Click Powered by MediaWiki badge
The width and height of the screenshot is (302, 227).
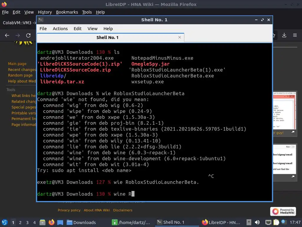pyautogui.click(x=283, y=211)
